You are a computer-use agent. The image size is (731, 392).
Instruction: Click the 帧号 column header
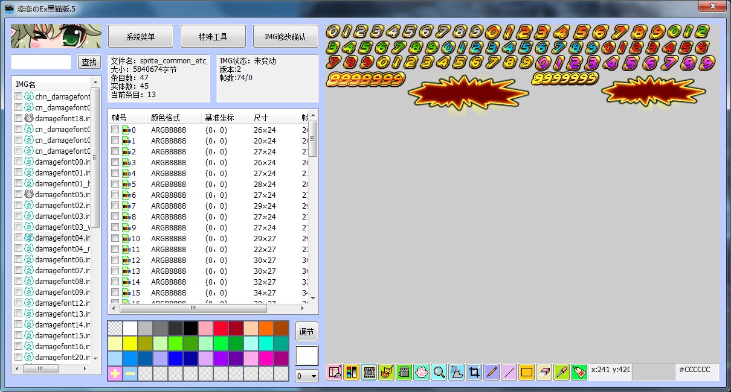(128, 118)
